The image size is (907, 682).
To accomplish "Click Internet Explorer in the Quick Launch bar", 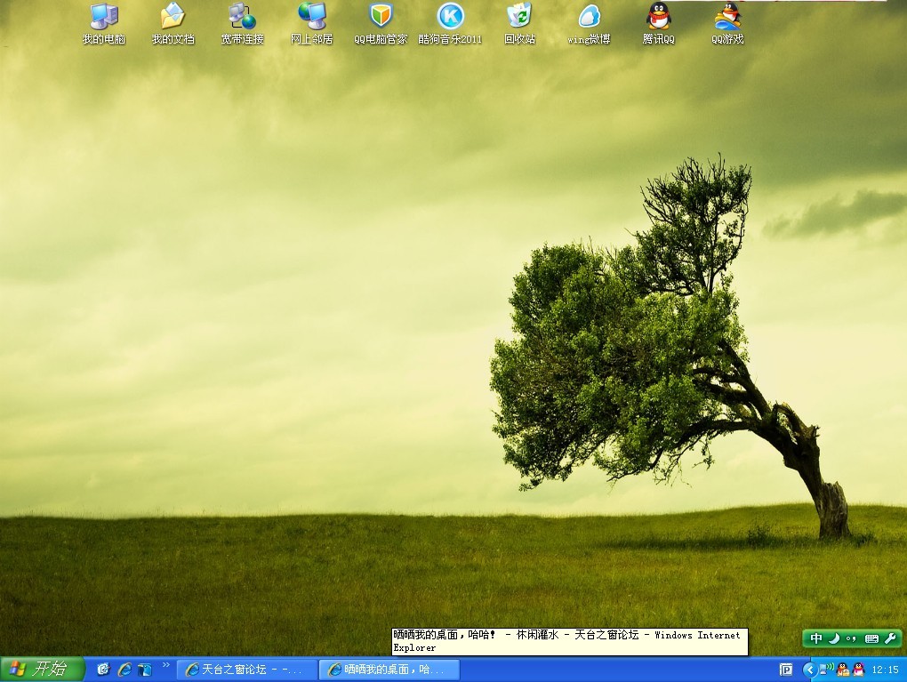I will coord(124,670).
